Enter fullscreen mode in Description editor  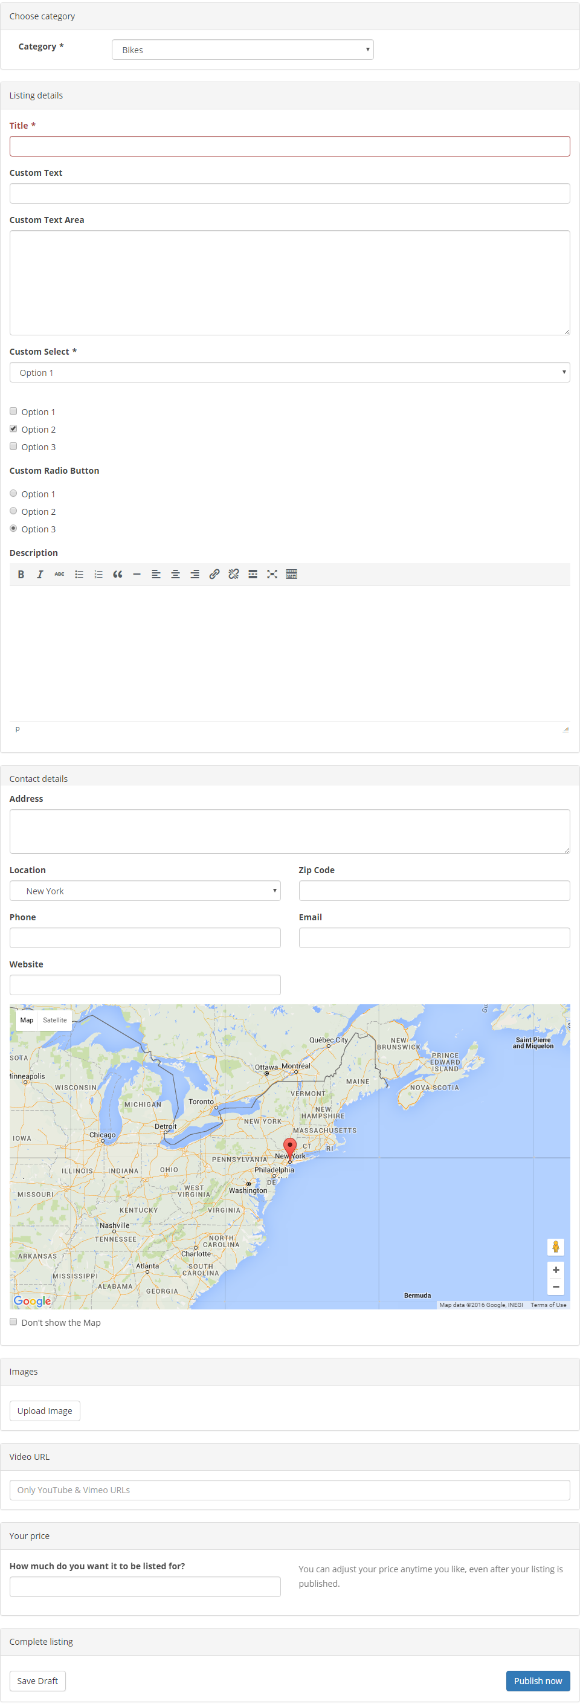click(x=272, y=574)
